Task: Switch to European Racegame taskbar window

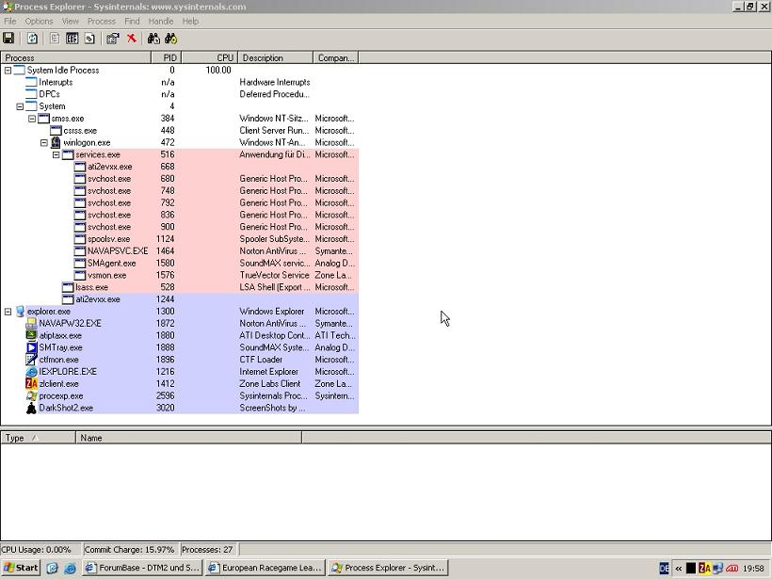Action: [265, 568]
